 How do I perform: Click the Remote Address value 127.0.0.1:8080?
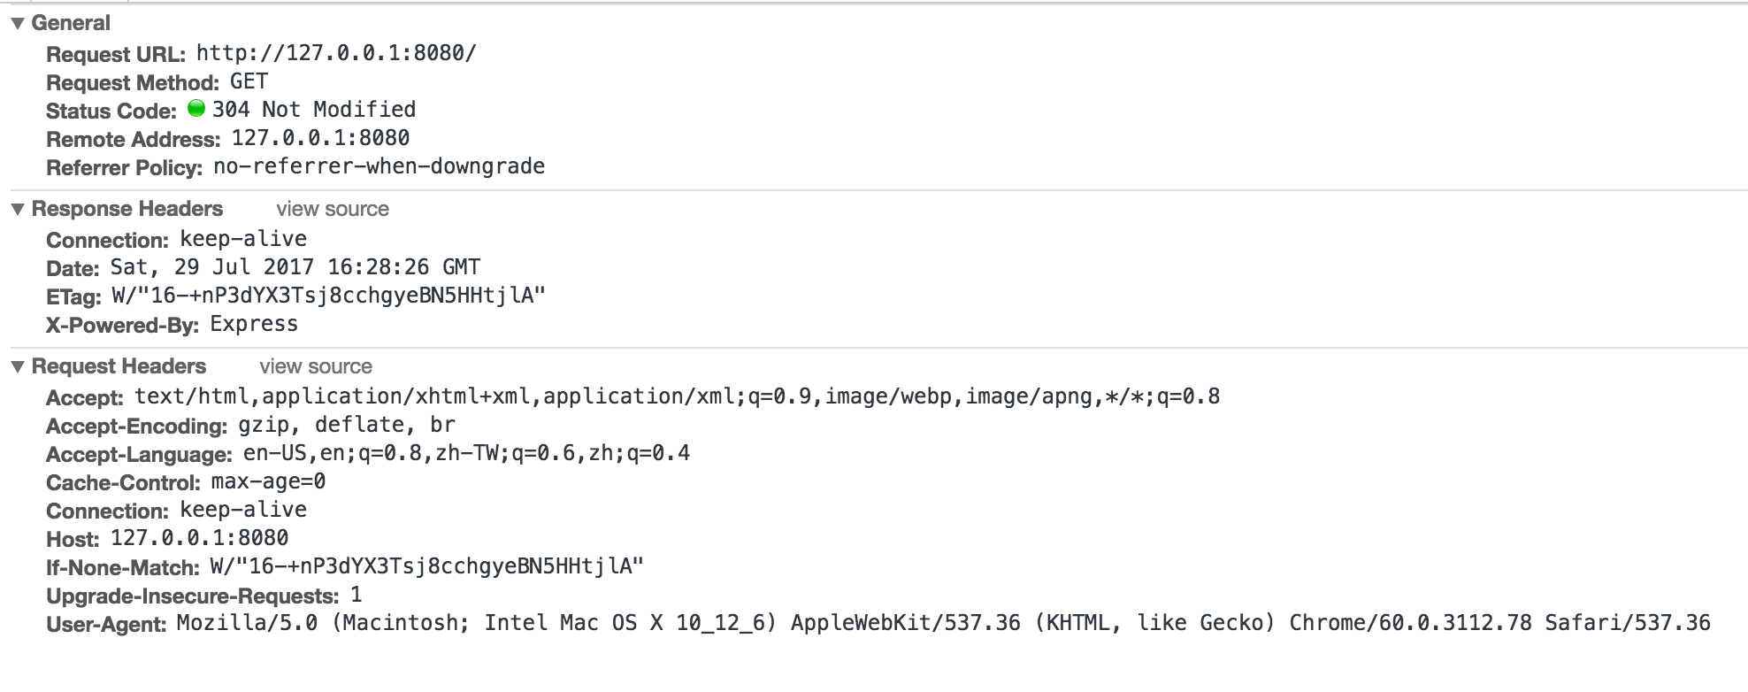click(x=320, y=138)
